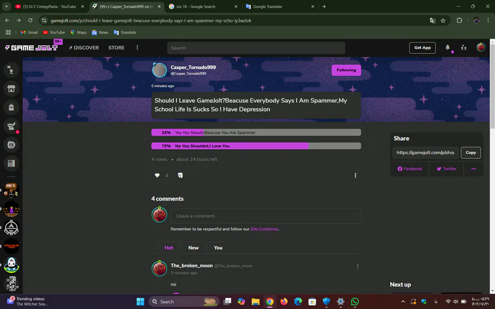The width and height of the screenshot is (495, 309).
Task: Open Casper_Tornado999 profile name link
Action: (x=193, y=67)
